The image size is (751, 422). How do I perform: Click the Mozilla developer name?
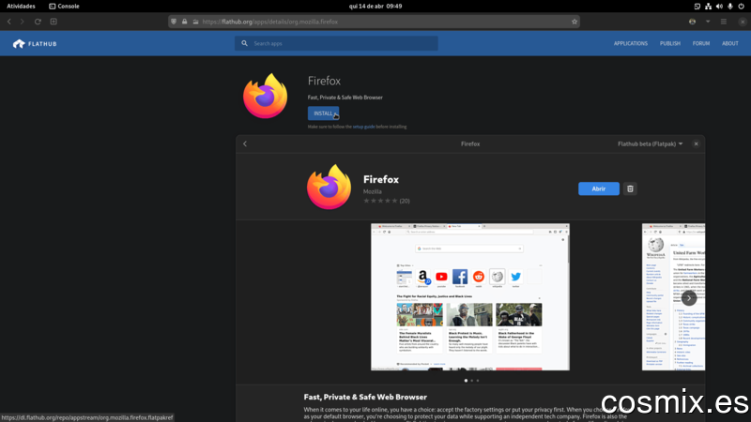(x=372, y=191)
